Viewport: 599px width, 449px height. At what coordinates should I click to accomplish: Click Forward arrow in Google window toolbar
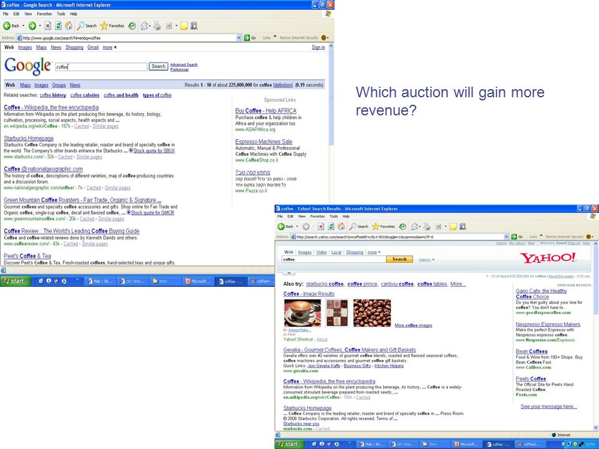click(x=32, y=26)
